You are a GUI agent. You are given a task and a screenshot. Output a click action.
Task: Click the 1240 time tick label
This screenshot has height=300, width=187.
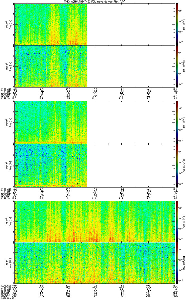(x=68, y=296)
